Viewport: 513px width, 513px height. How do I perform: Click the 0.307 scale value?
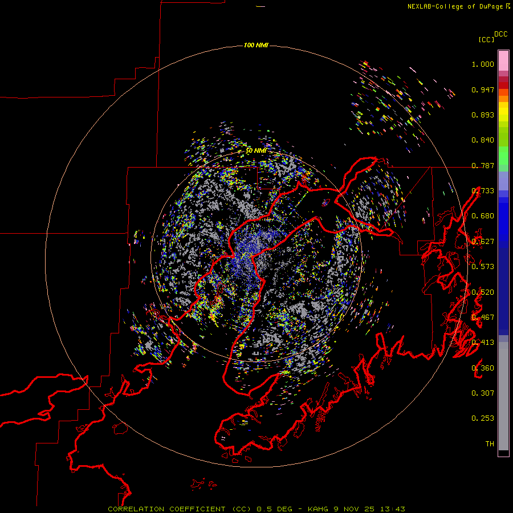coord(483,393)
